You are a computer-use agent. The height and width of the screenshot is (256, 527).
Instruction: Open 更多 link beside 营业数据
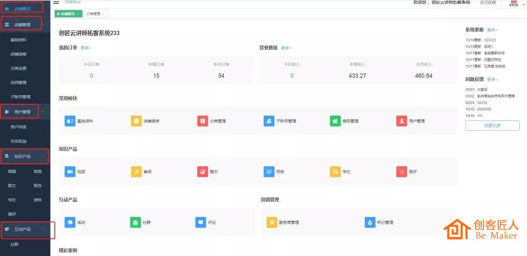coord(286,48)
